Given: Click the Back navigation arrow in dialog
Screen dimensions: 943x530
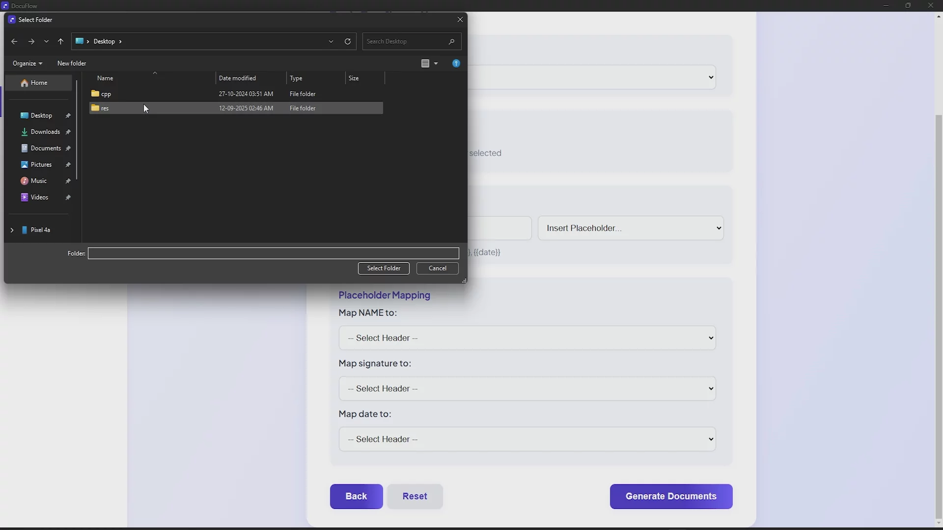Looking at the screenshot, I should tap(14, 42).
